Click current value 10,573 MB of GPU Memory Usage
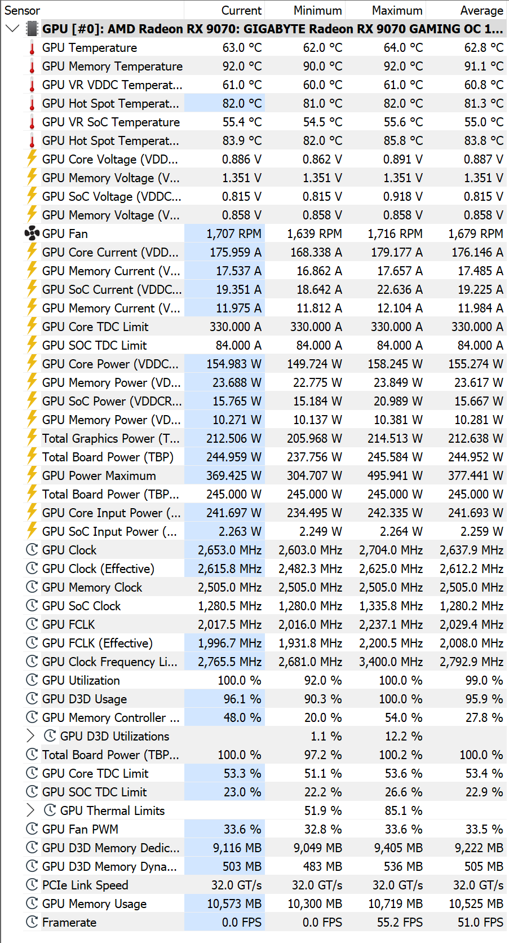The width and height of the screenshot is (509, 943). pyautogui.click(x=234, y=904)
